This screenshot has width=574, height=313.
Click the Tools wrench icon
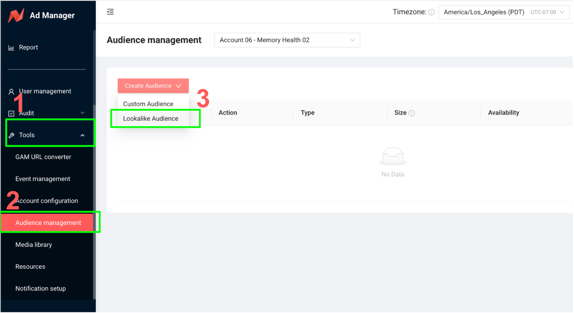tap(11, 135)
